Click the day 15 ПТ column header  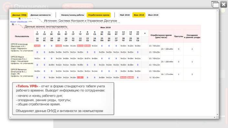(x=138, y=33)
